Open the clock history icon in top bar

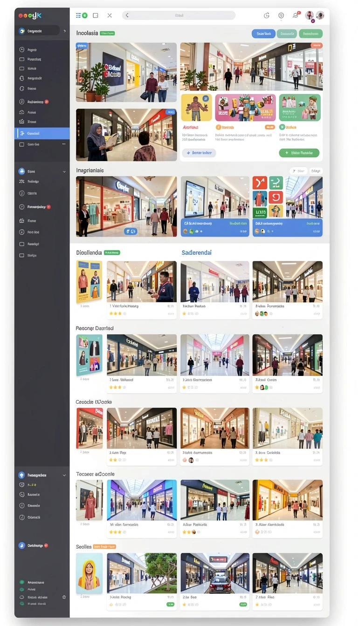281,15
